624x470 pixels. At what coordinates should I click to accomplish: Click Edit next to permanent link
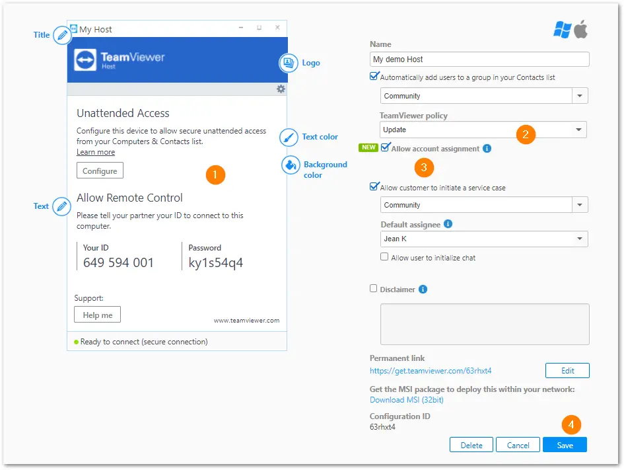(x=567, y=370)
